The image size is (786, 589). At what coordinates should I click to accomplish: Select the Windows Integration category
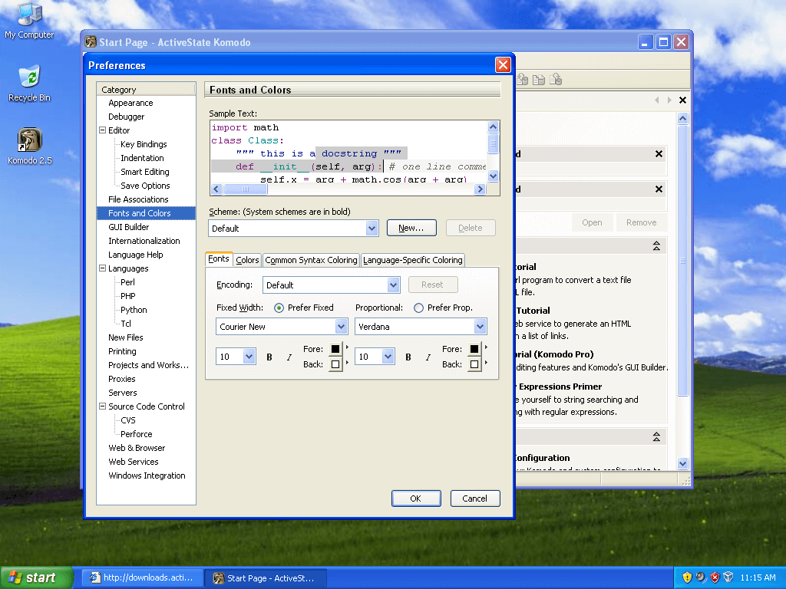[x=147, y=475]
